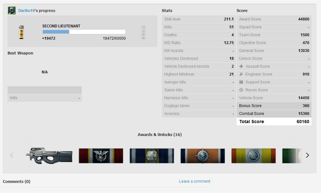Click the red ribbon with eagle emblem
Image resolution: width=321 pixels, height=193 pixels.
point(101,156)
